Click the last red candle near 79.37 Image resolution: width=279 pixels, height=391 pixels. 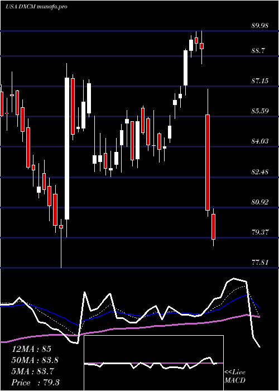point(213,227)
